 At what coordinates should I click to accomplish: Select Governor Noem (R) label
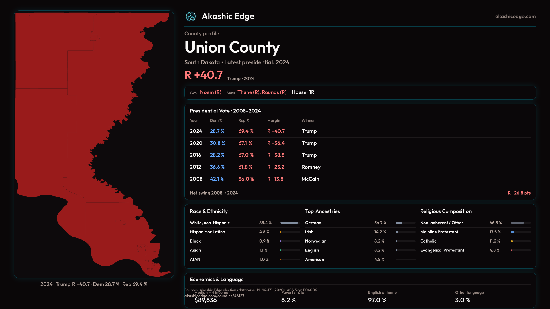pos(211,92)
